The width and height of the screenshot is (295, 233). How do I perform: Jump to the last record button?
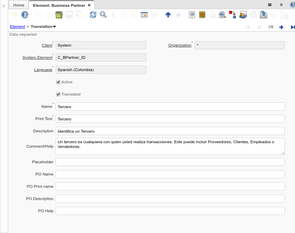click(x=293, y=27)
